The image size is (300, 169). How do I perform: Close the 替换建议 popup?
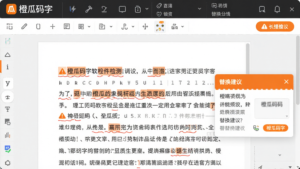tap(286, 82)
